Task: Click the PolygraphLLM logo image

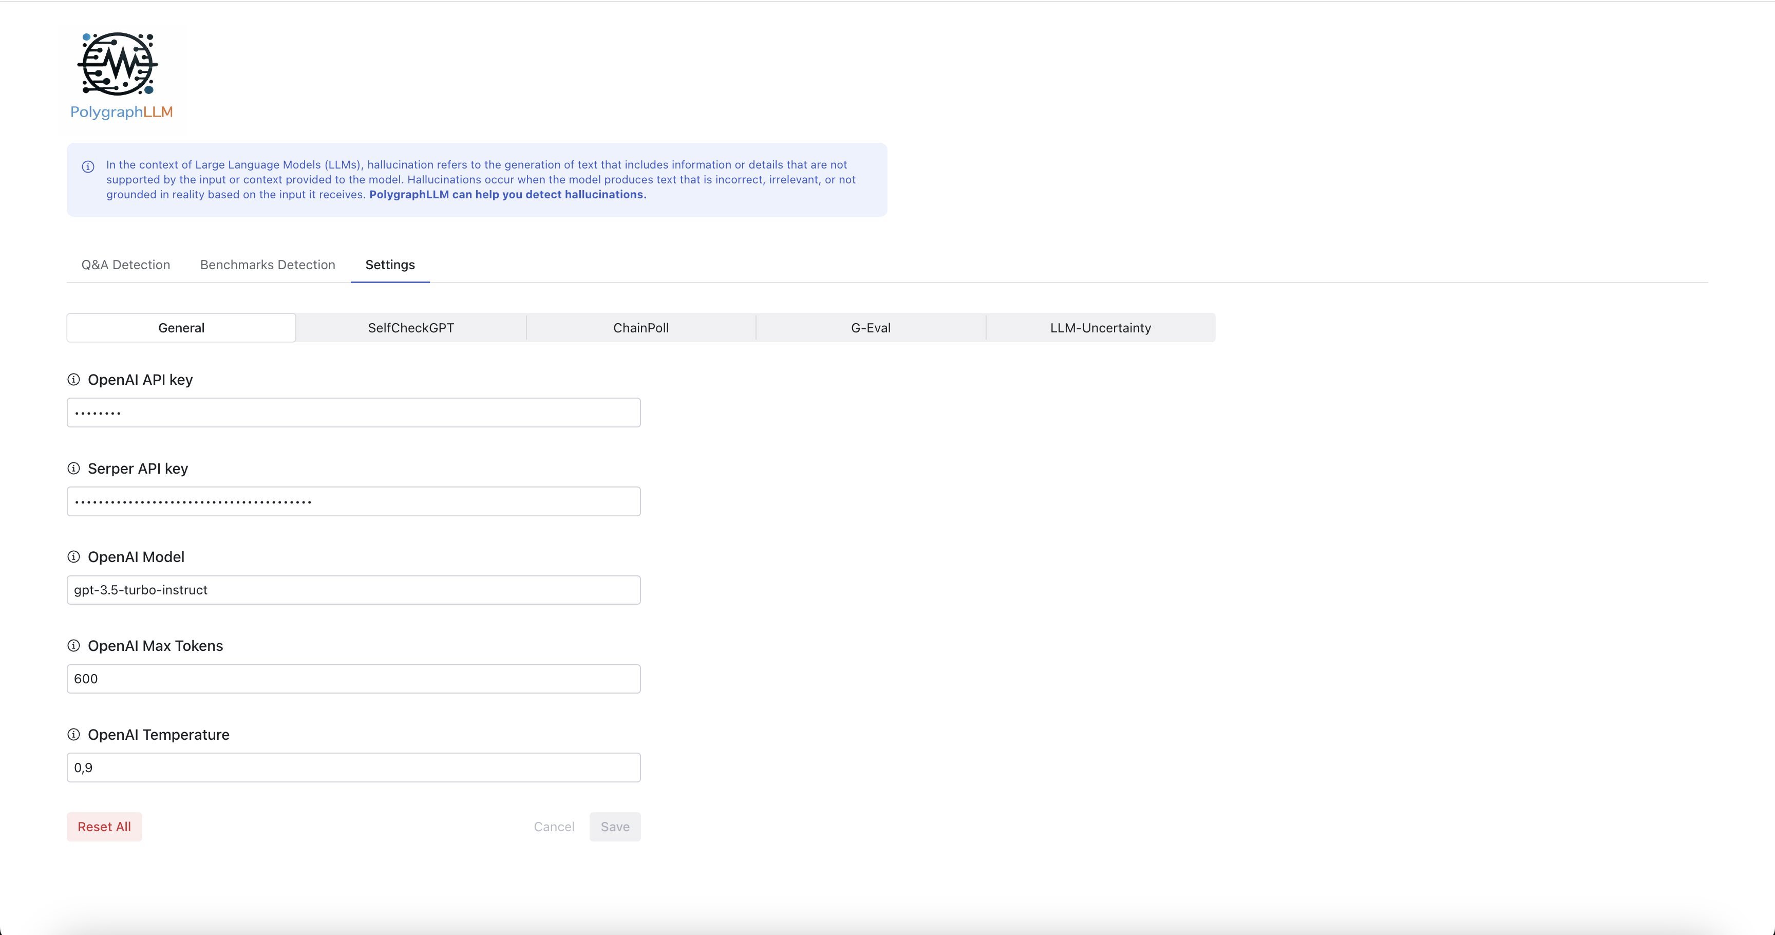Action: (121, 76)
